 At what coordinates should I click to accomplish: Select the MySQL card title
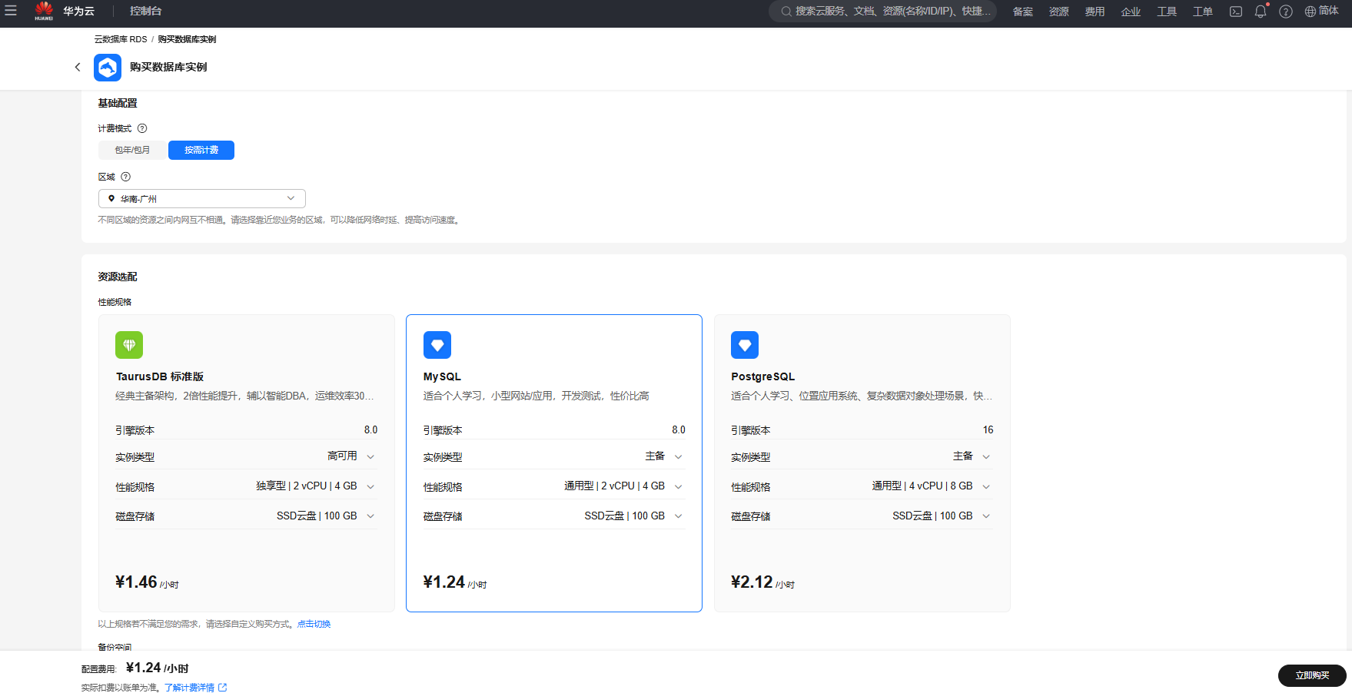tap(442, 376)
